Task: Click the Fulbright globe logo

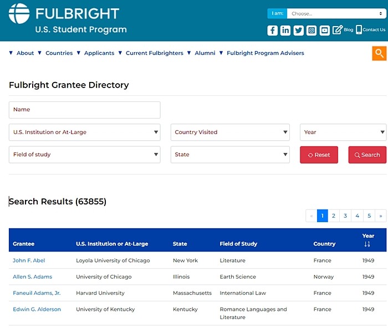Action: (x=19, y=14)
